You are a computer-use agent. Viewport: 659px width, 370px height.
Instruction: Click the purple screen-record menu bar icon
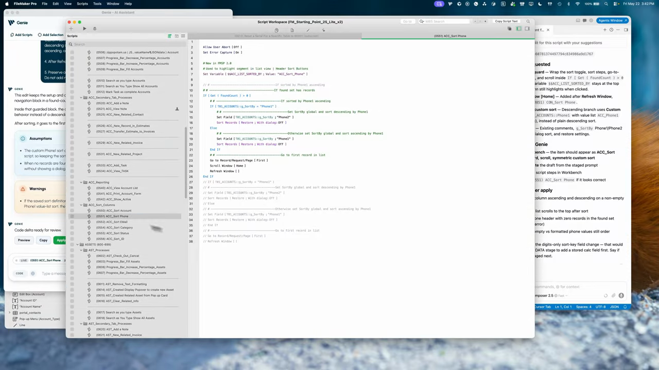(439, 4)
